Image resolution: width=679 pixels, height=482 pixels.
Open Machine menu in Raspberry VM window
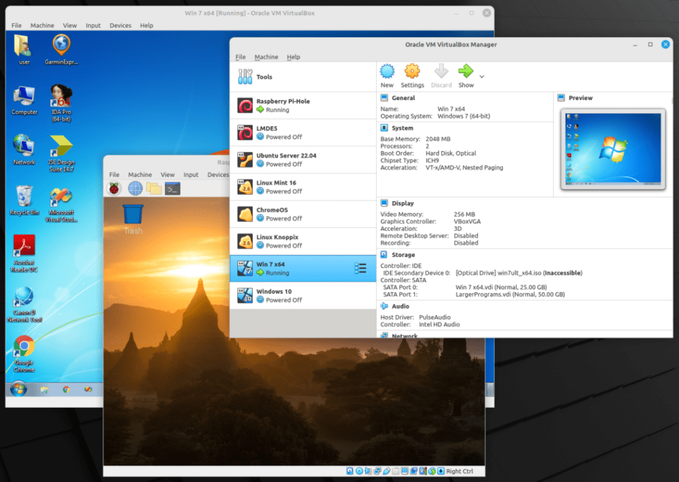(140, 174)
